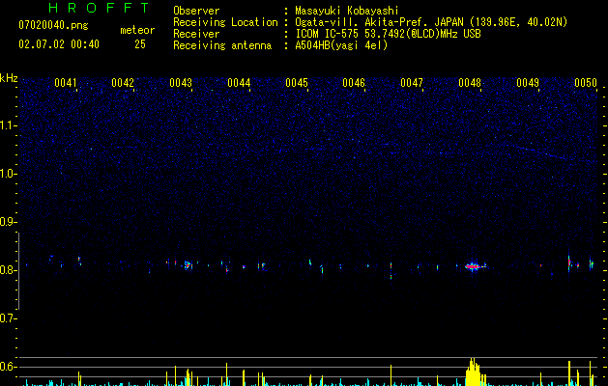Click the meteor label
The image size is (608, 386).
pyautogui.click(x=137, y=30)
